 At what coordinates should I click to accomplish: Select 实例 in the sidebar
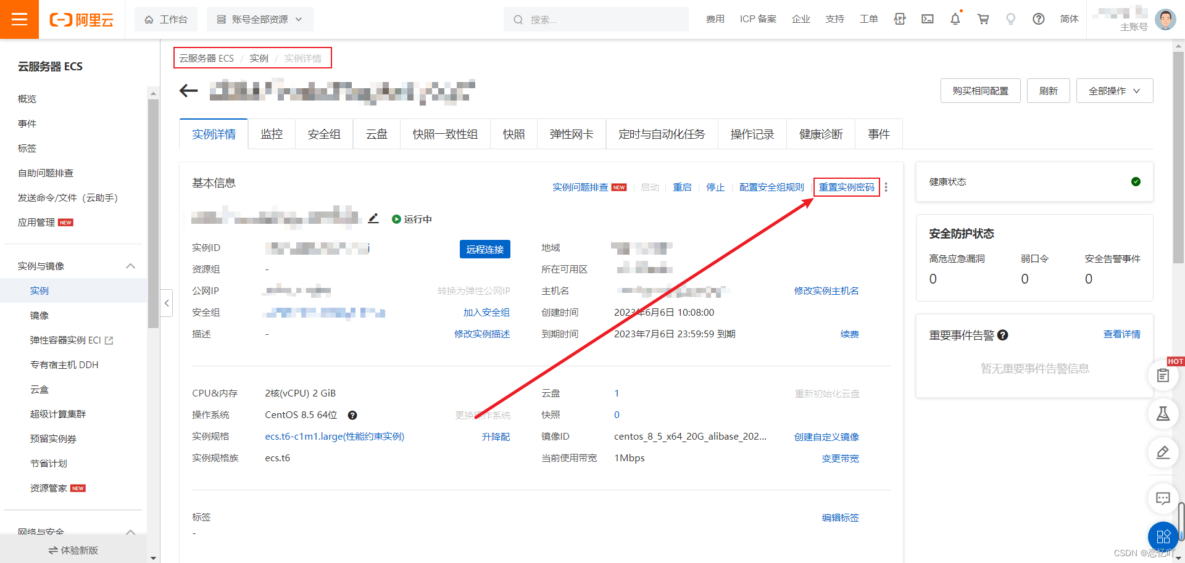pyautogui.click(x=74, y=290)
